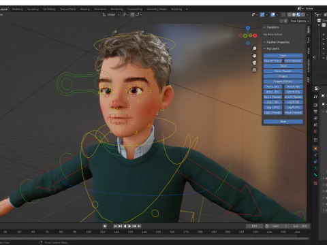Click the zoom magnifier in viewport
This screenshot has height=245, width=327.
click(255, 48)
